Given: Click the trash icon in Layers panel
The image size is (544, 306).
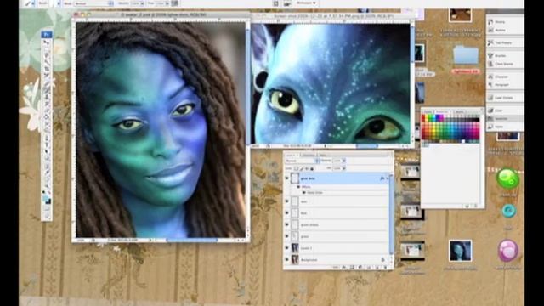Looking at the screenshot, I should 385,267.
